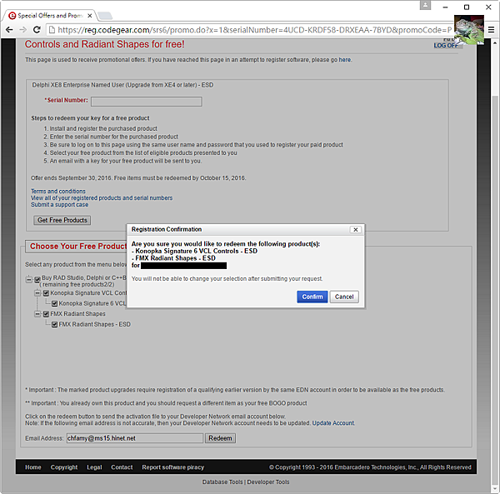Click the scrollbar down arrow
The height and width of the screenshot is (494, 500).
click(494, 488)
